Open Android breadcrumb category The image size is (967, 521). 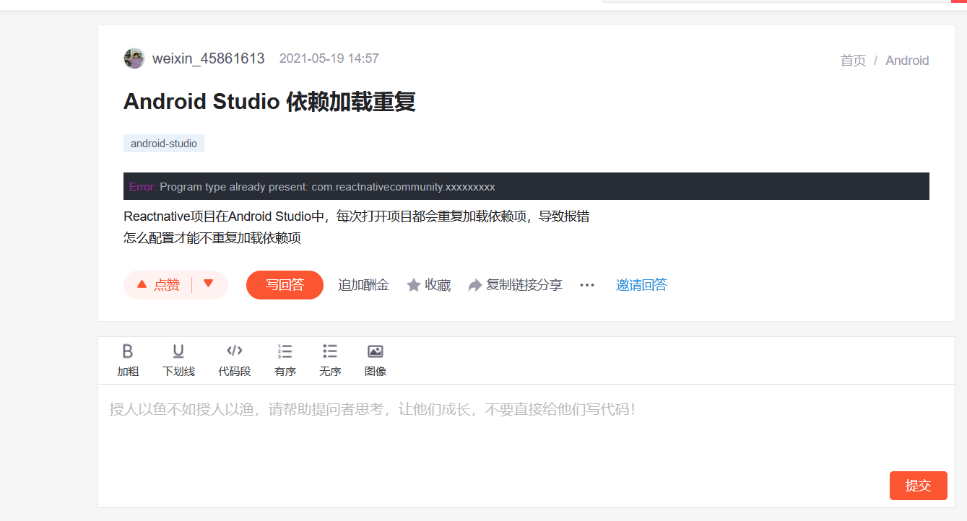pos(907,61)
